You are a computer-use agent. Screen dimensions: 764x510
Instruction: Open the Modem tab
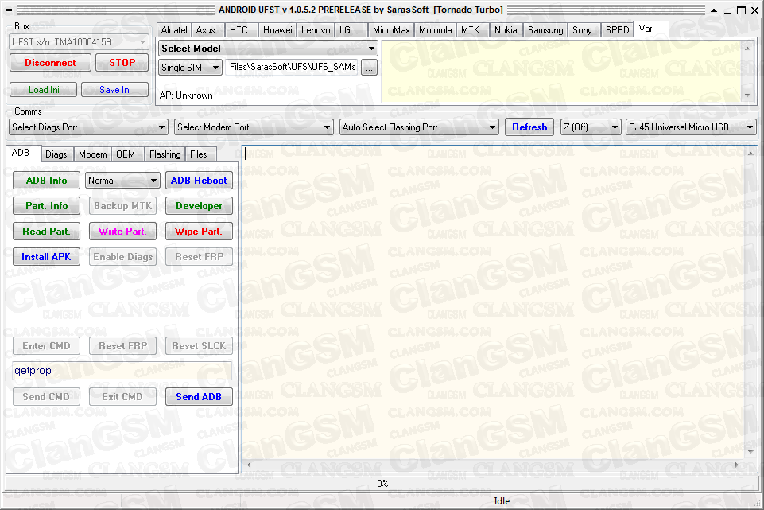92,154
